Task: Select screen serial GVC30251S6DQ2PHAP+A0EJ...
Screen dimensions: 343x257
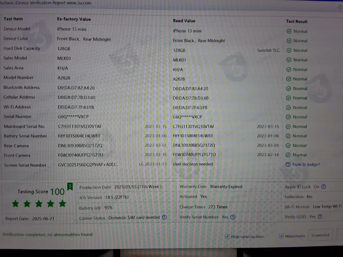Action: [x=88, y=165]
